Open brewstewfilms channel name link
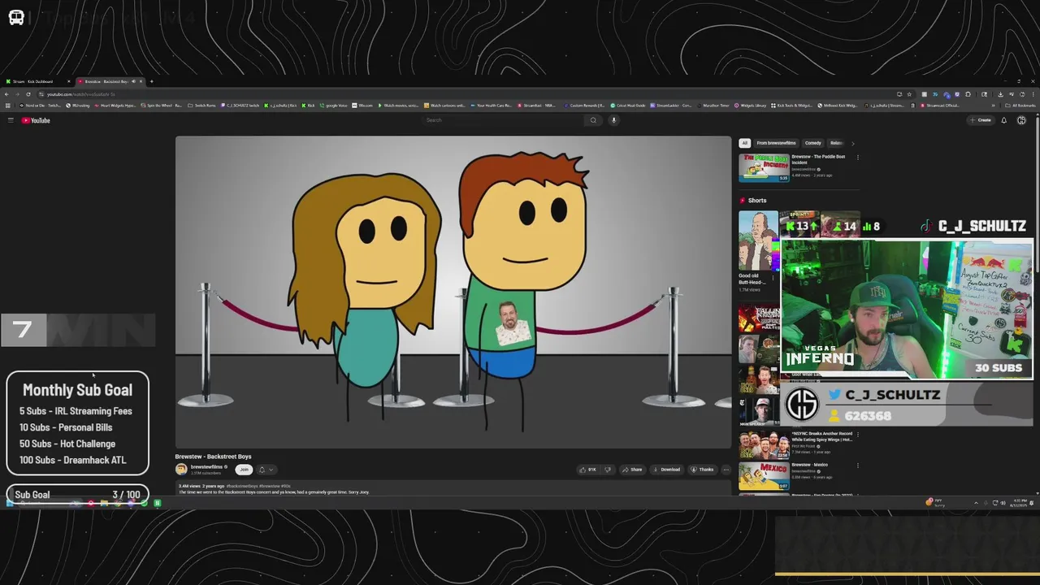Screen dimensions: 1040x585 (x=206, y=466)
